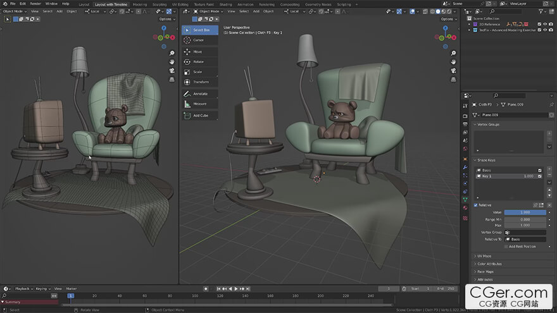Open the Playback menu in timeline
The width and height of the screenshot is (557, 313).
(23, 289)
